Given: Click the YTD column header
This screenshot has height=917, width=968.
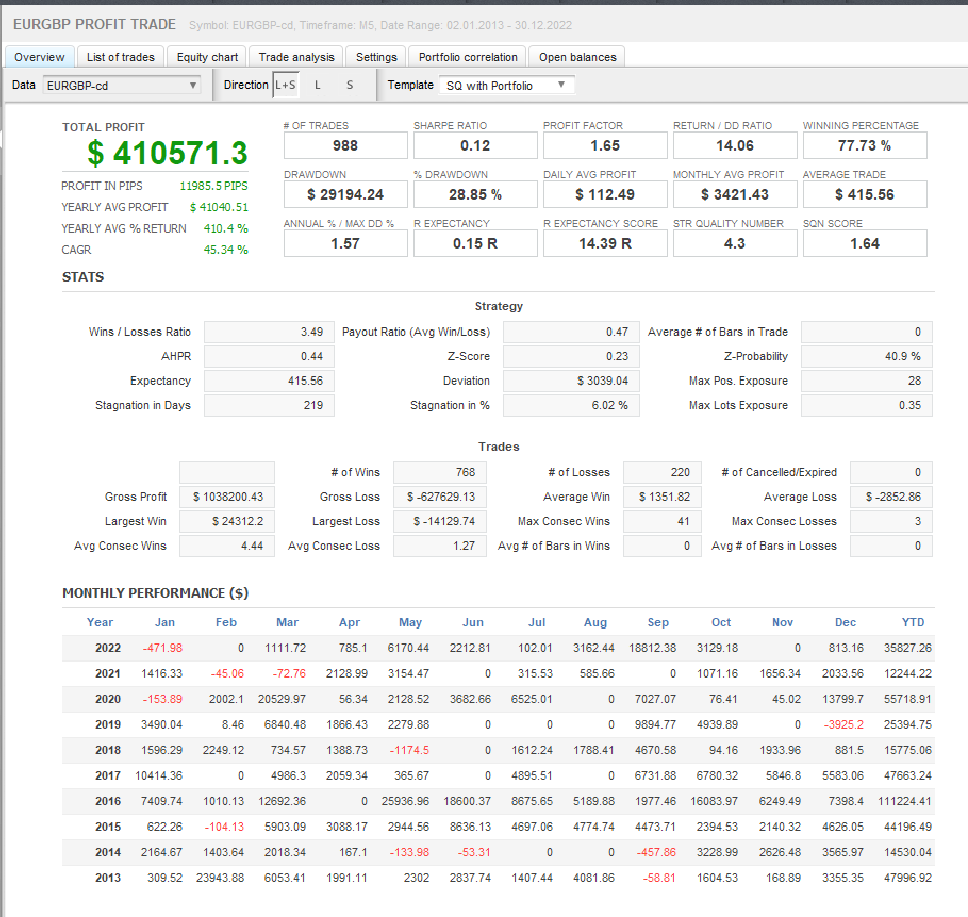Looking at the screenshot, I should [x=913, y=622].
